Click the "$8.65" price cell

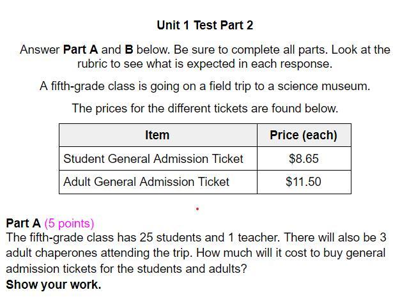(304, 159)
